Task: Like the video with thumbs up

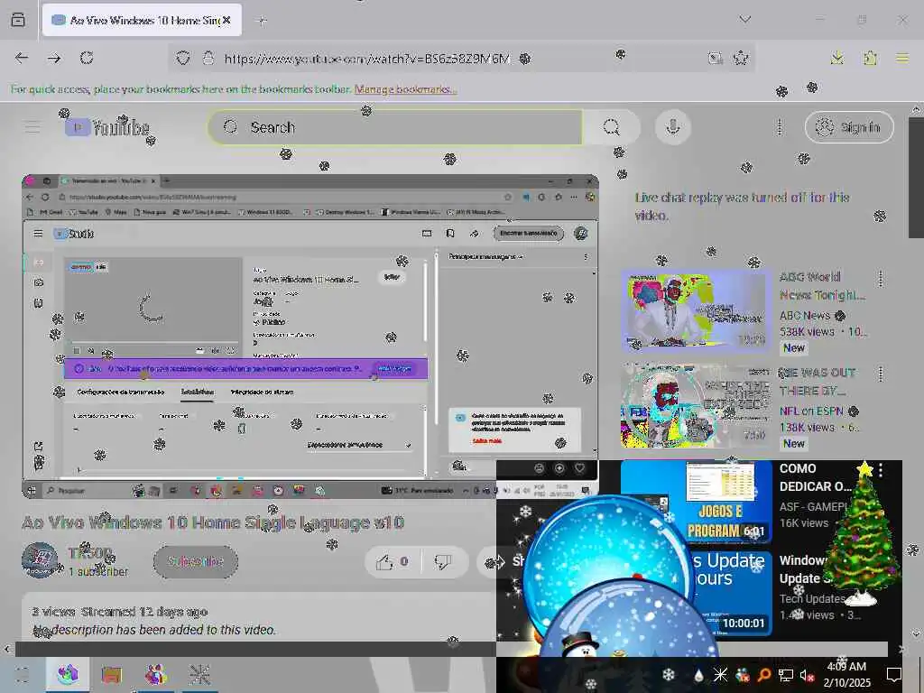Action: [x=393, y=562]
